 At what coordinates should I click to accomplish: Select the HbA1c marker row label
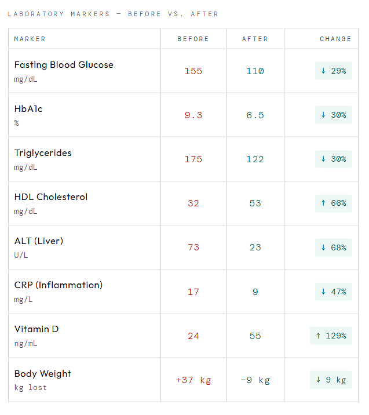point(28,109)
